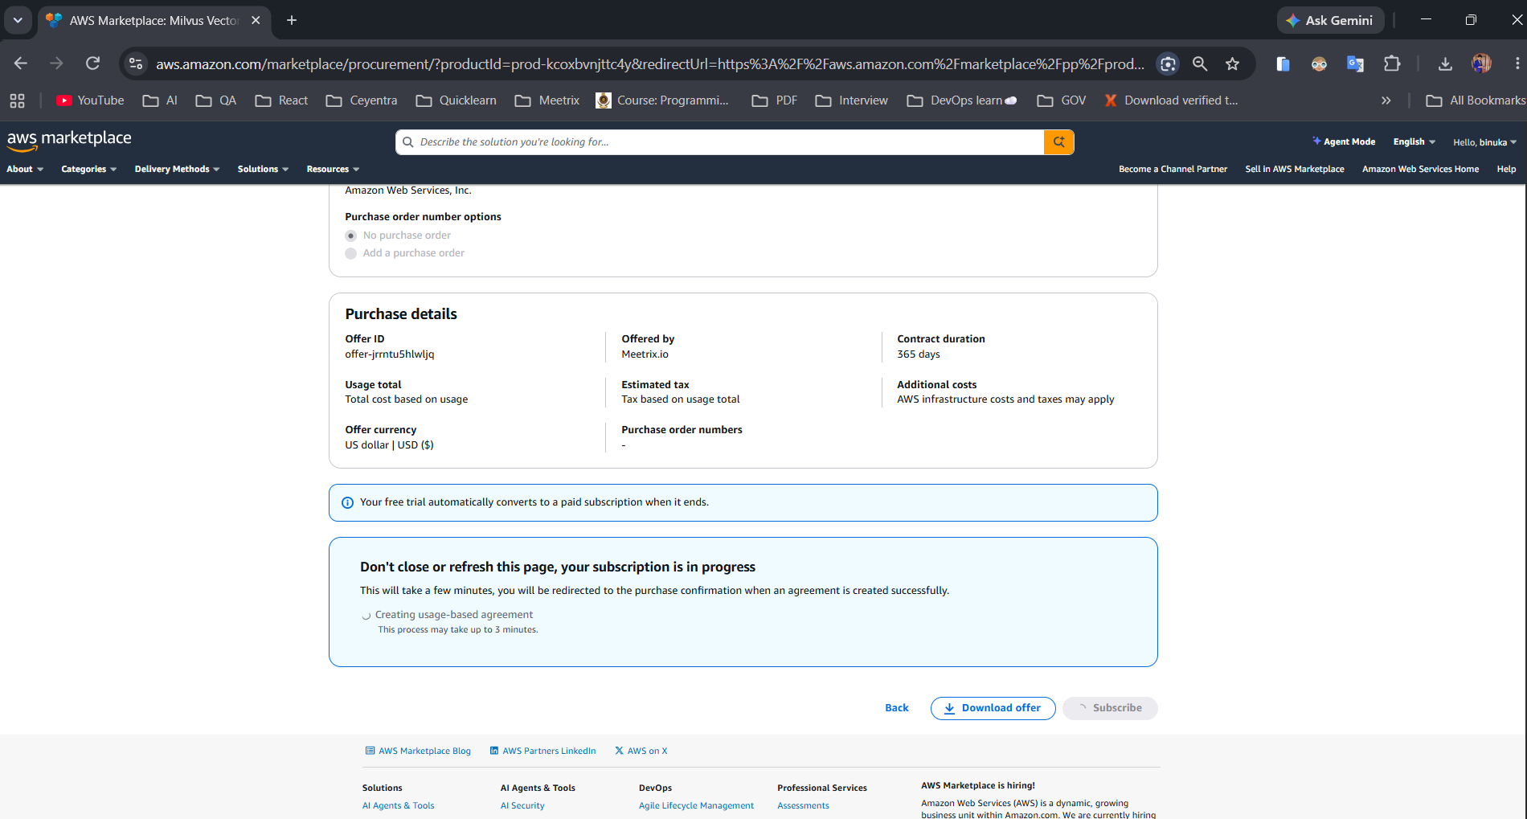
Task: Select Add a purchase order radio button
Action: (350, 253)
